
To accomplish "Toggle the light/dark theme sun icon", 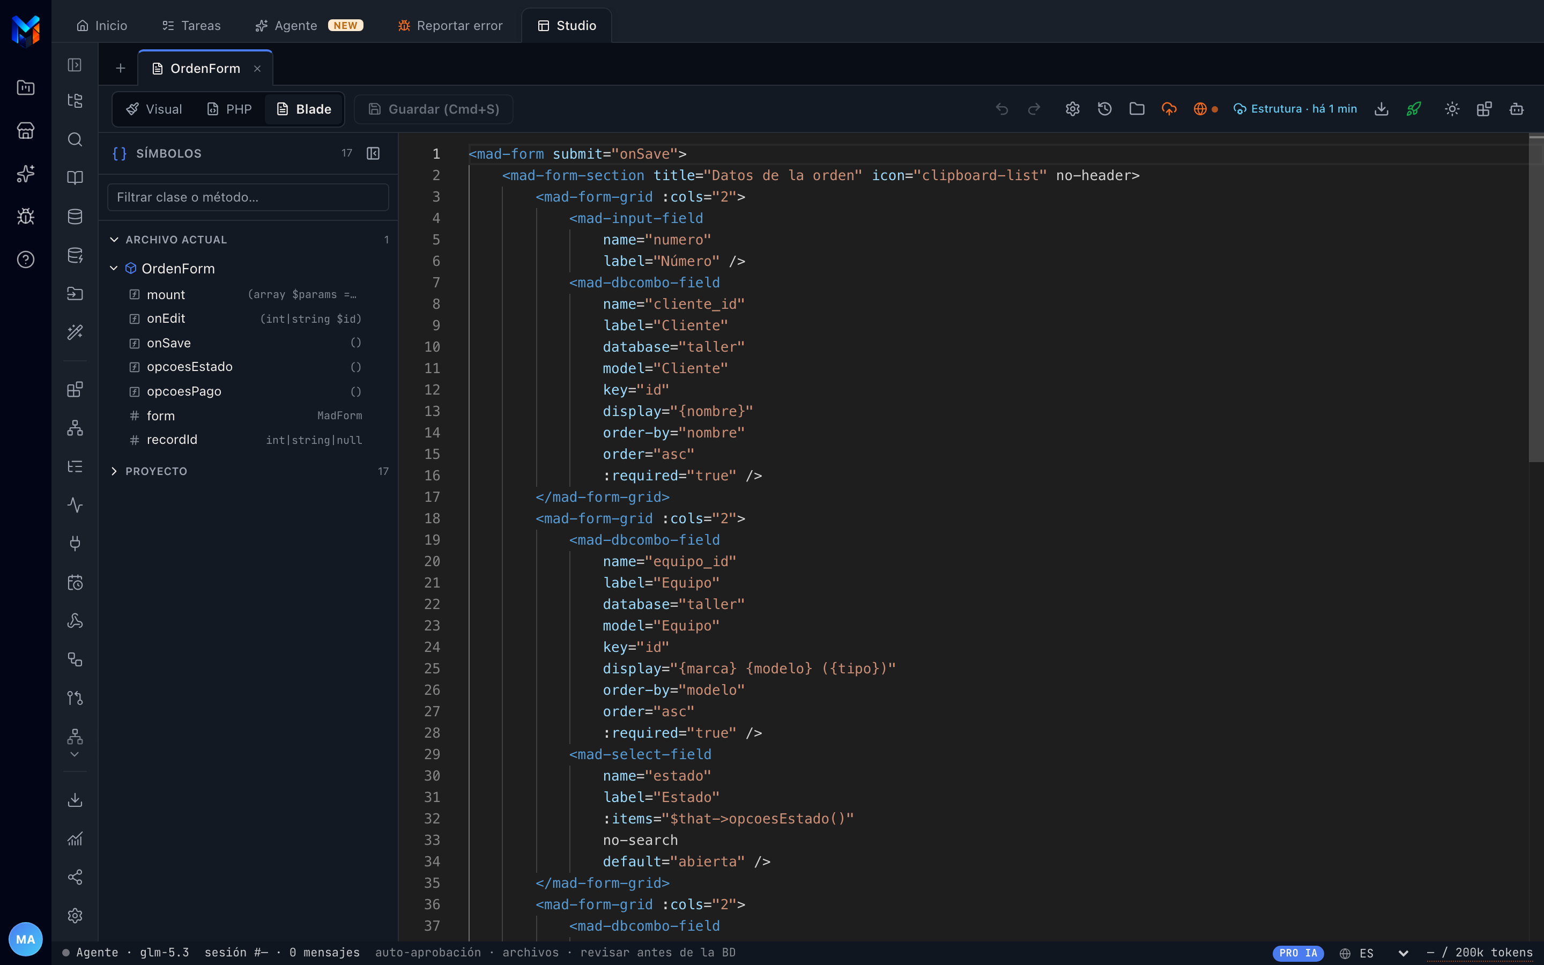I will (1452, 109).
